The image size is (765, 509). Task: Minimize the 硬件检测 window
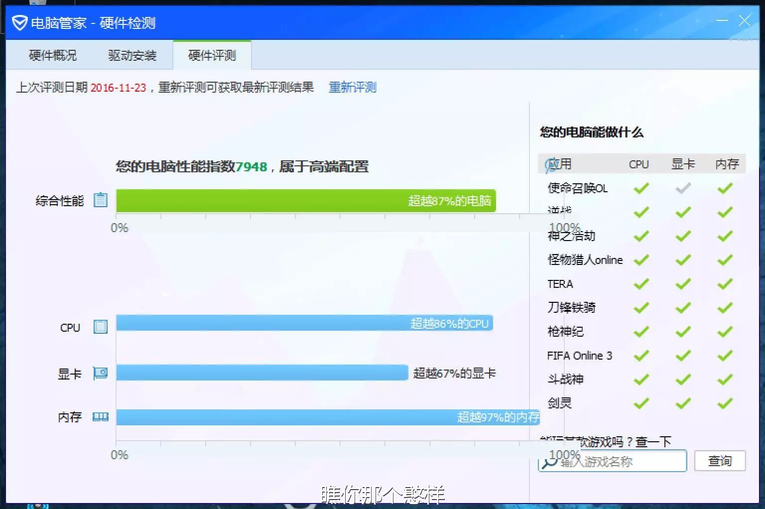coord(722,21)
